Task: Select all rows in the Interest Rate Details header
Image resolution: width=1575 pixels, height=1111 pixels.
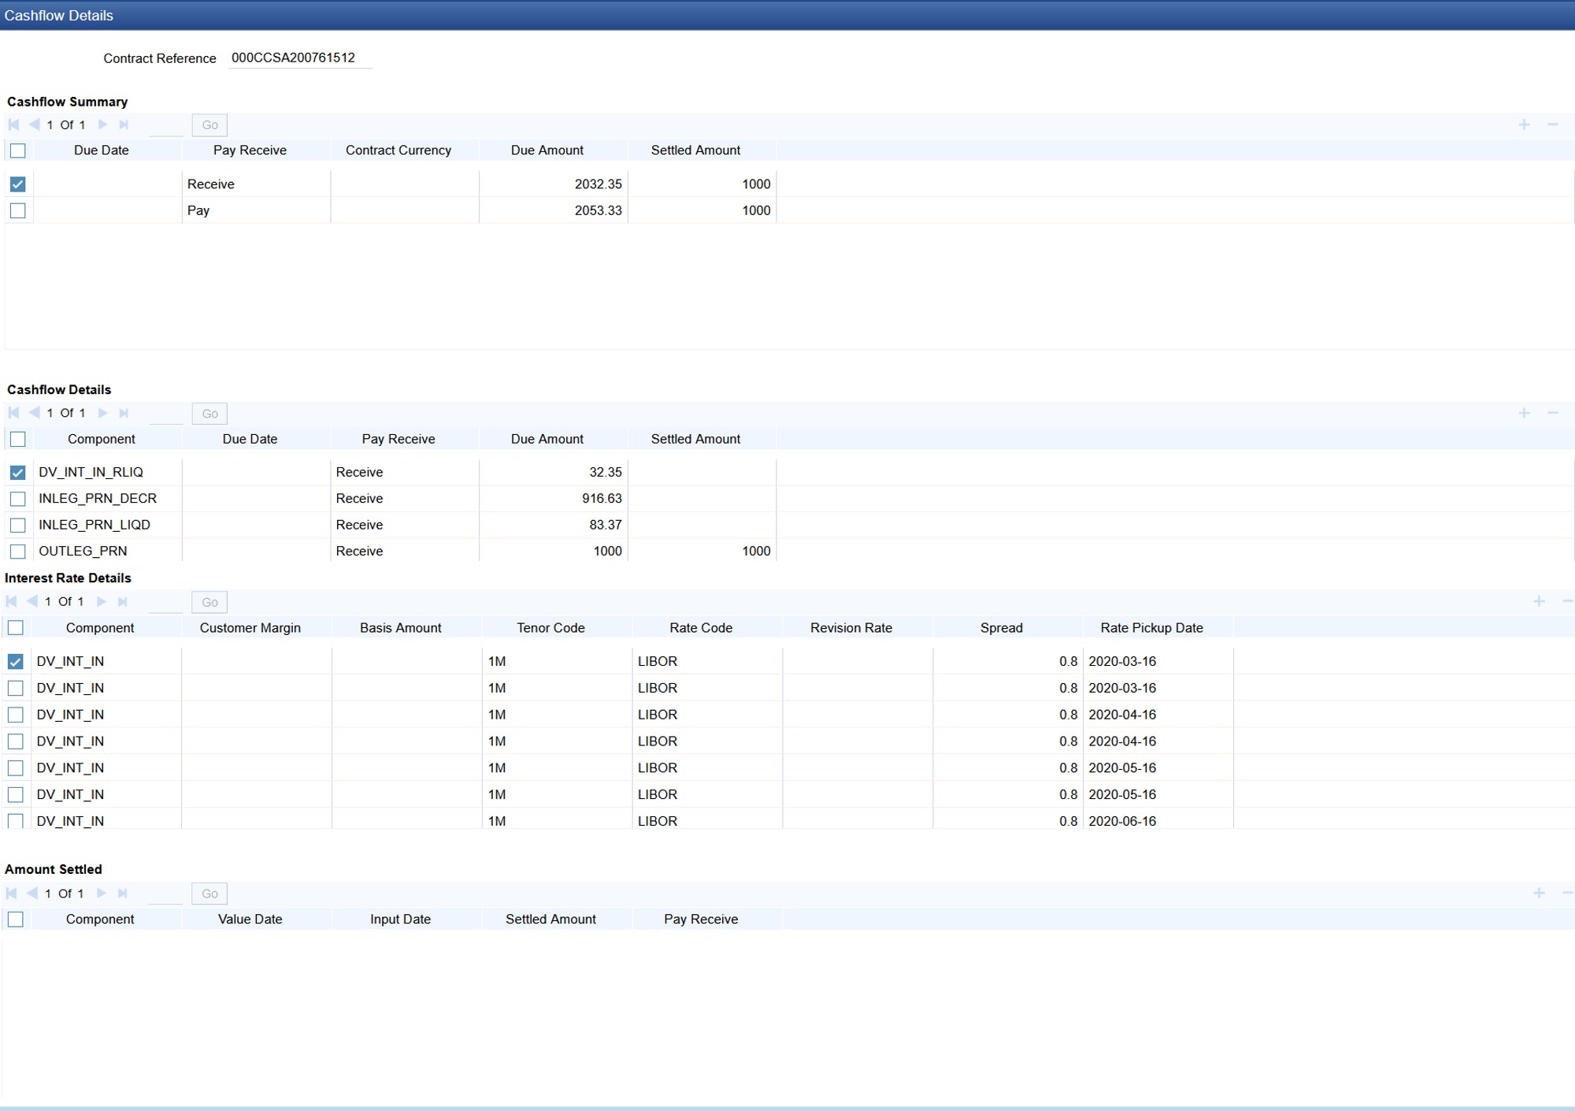Action: pyautogui.click(x=15, y=627)
